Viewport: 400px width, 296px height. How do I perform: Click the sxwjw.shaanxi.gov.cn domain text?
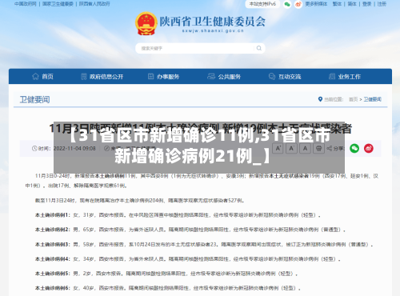pyautogui.click(x=213, y=31)
